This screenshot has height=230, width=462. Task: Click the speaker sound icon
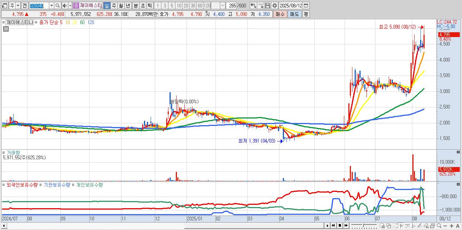point(65,6)
